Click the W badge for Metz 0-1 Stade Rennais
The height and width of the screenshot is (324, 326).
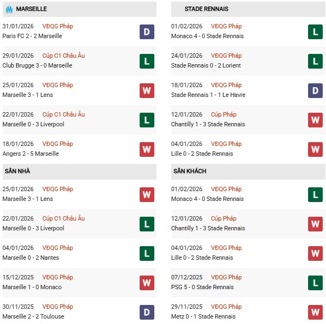point(315,312)
